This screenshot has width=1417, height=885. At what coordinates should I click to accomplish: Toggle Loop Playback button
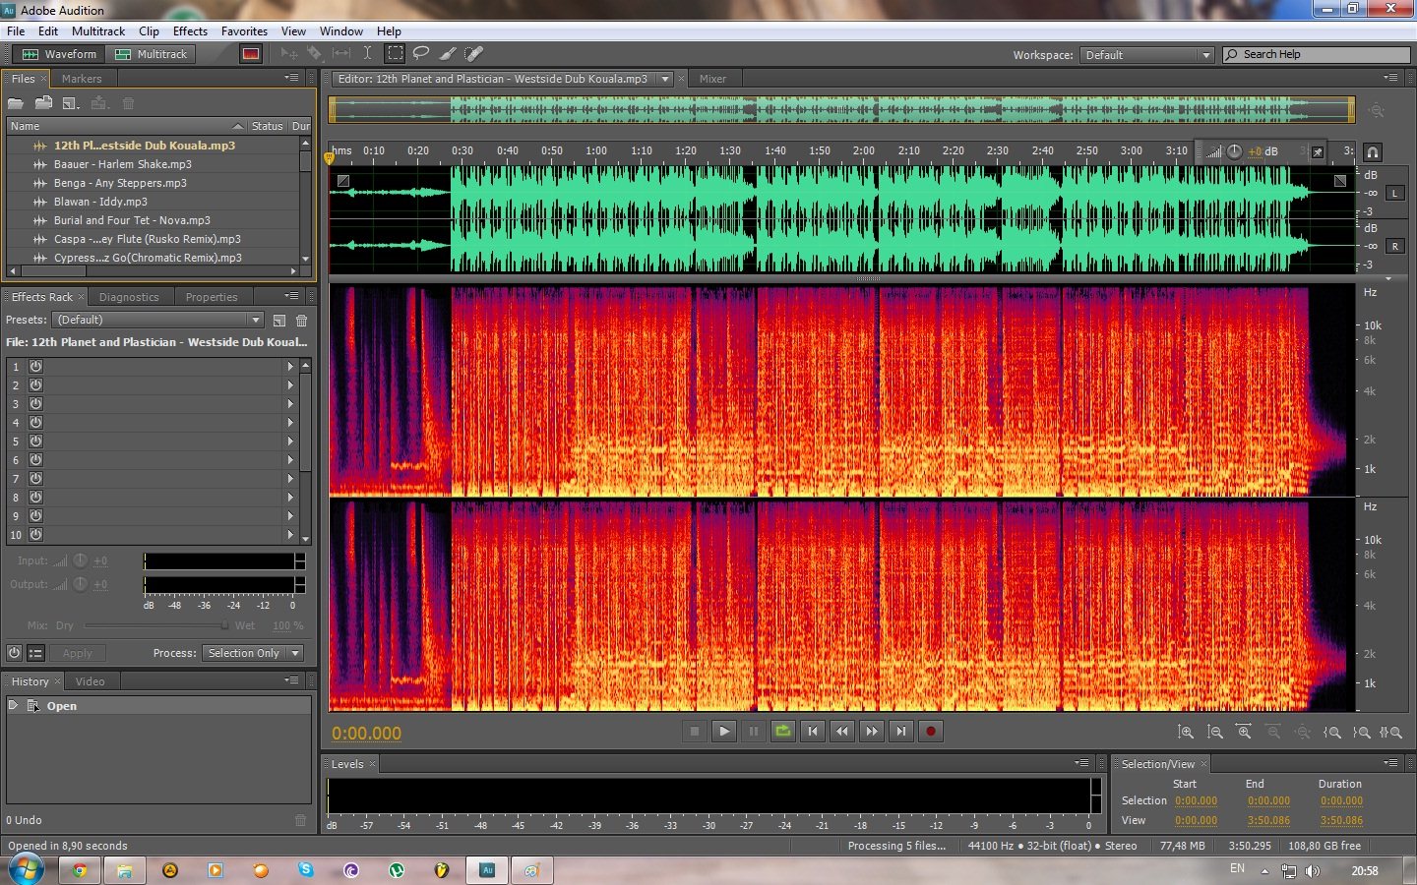[783, 731]
